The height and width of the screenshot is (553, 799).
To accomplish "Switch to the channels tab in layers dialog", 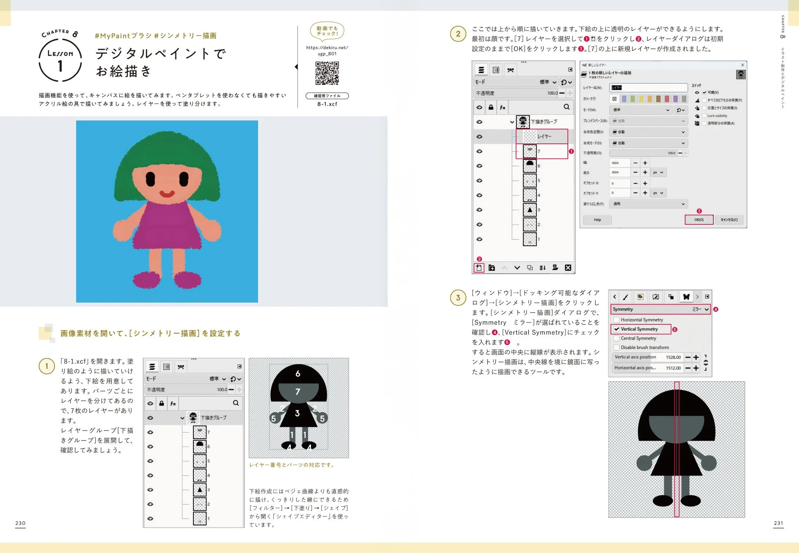I will click(x=496, y=70).
